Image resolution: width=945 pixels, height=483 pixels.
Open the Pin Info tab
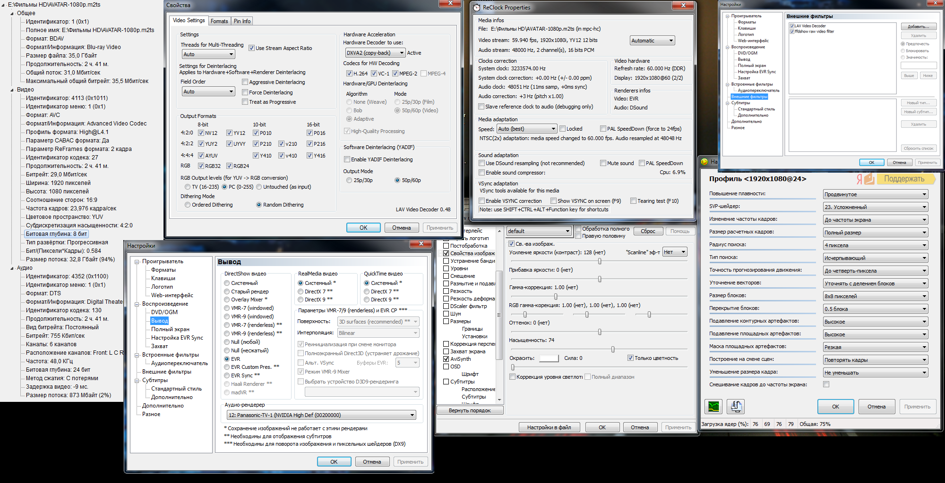242,21
